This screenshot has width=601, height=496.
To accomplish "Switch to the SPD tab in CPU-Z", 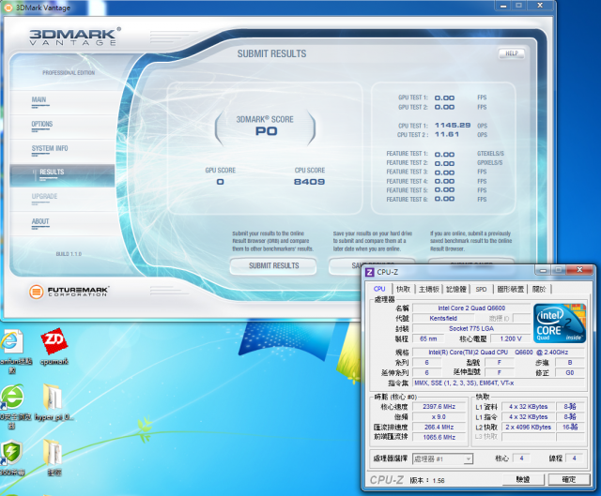I will tap(481, 290).
